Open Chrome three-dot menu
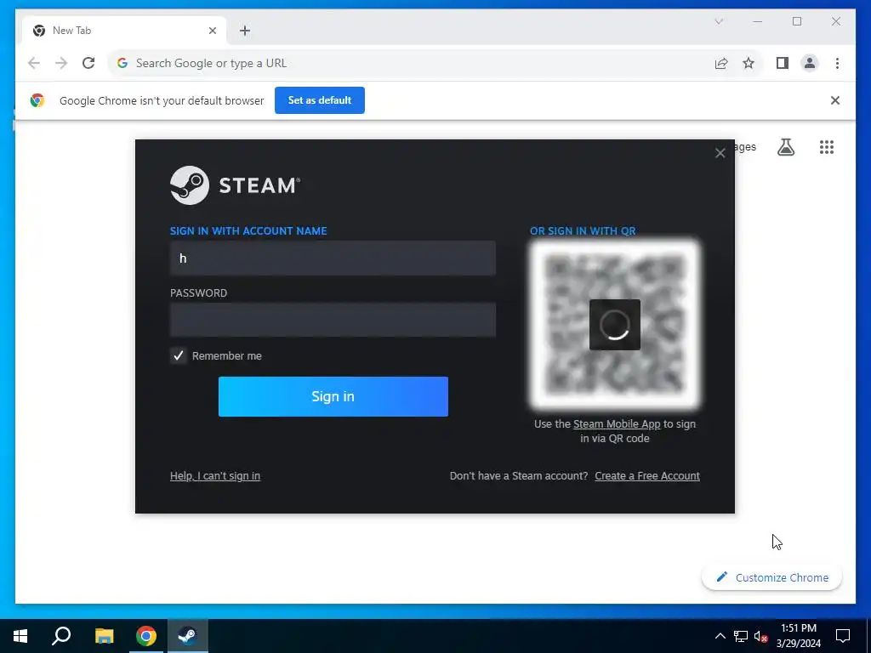The image size is (871, 653). (837, 63)
